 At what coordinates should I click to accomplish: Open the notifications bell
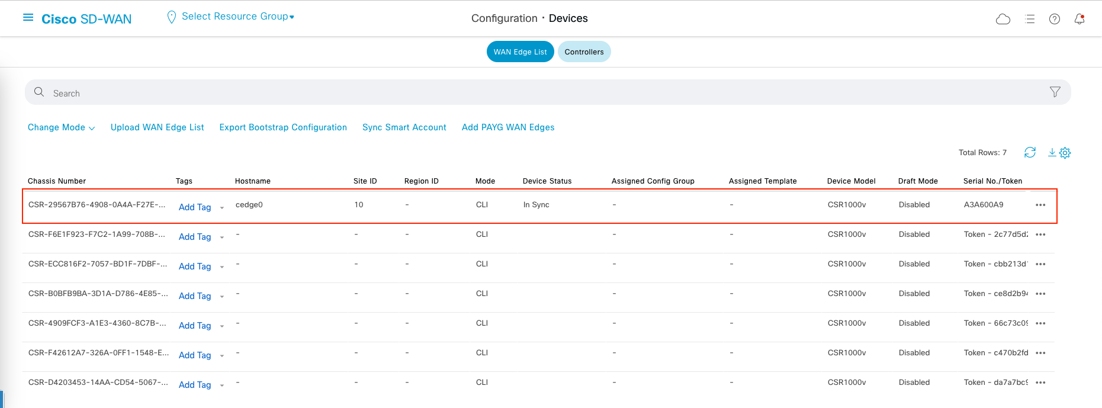[x=1079, y=19]
